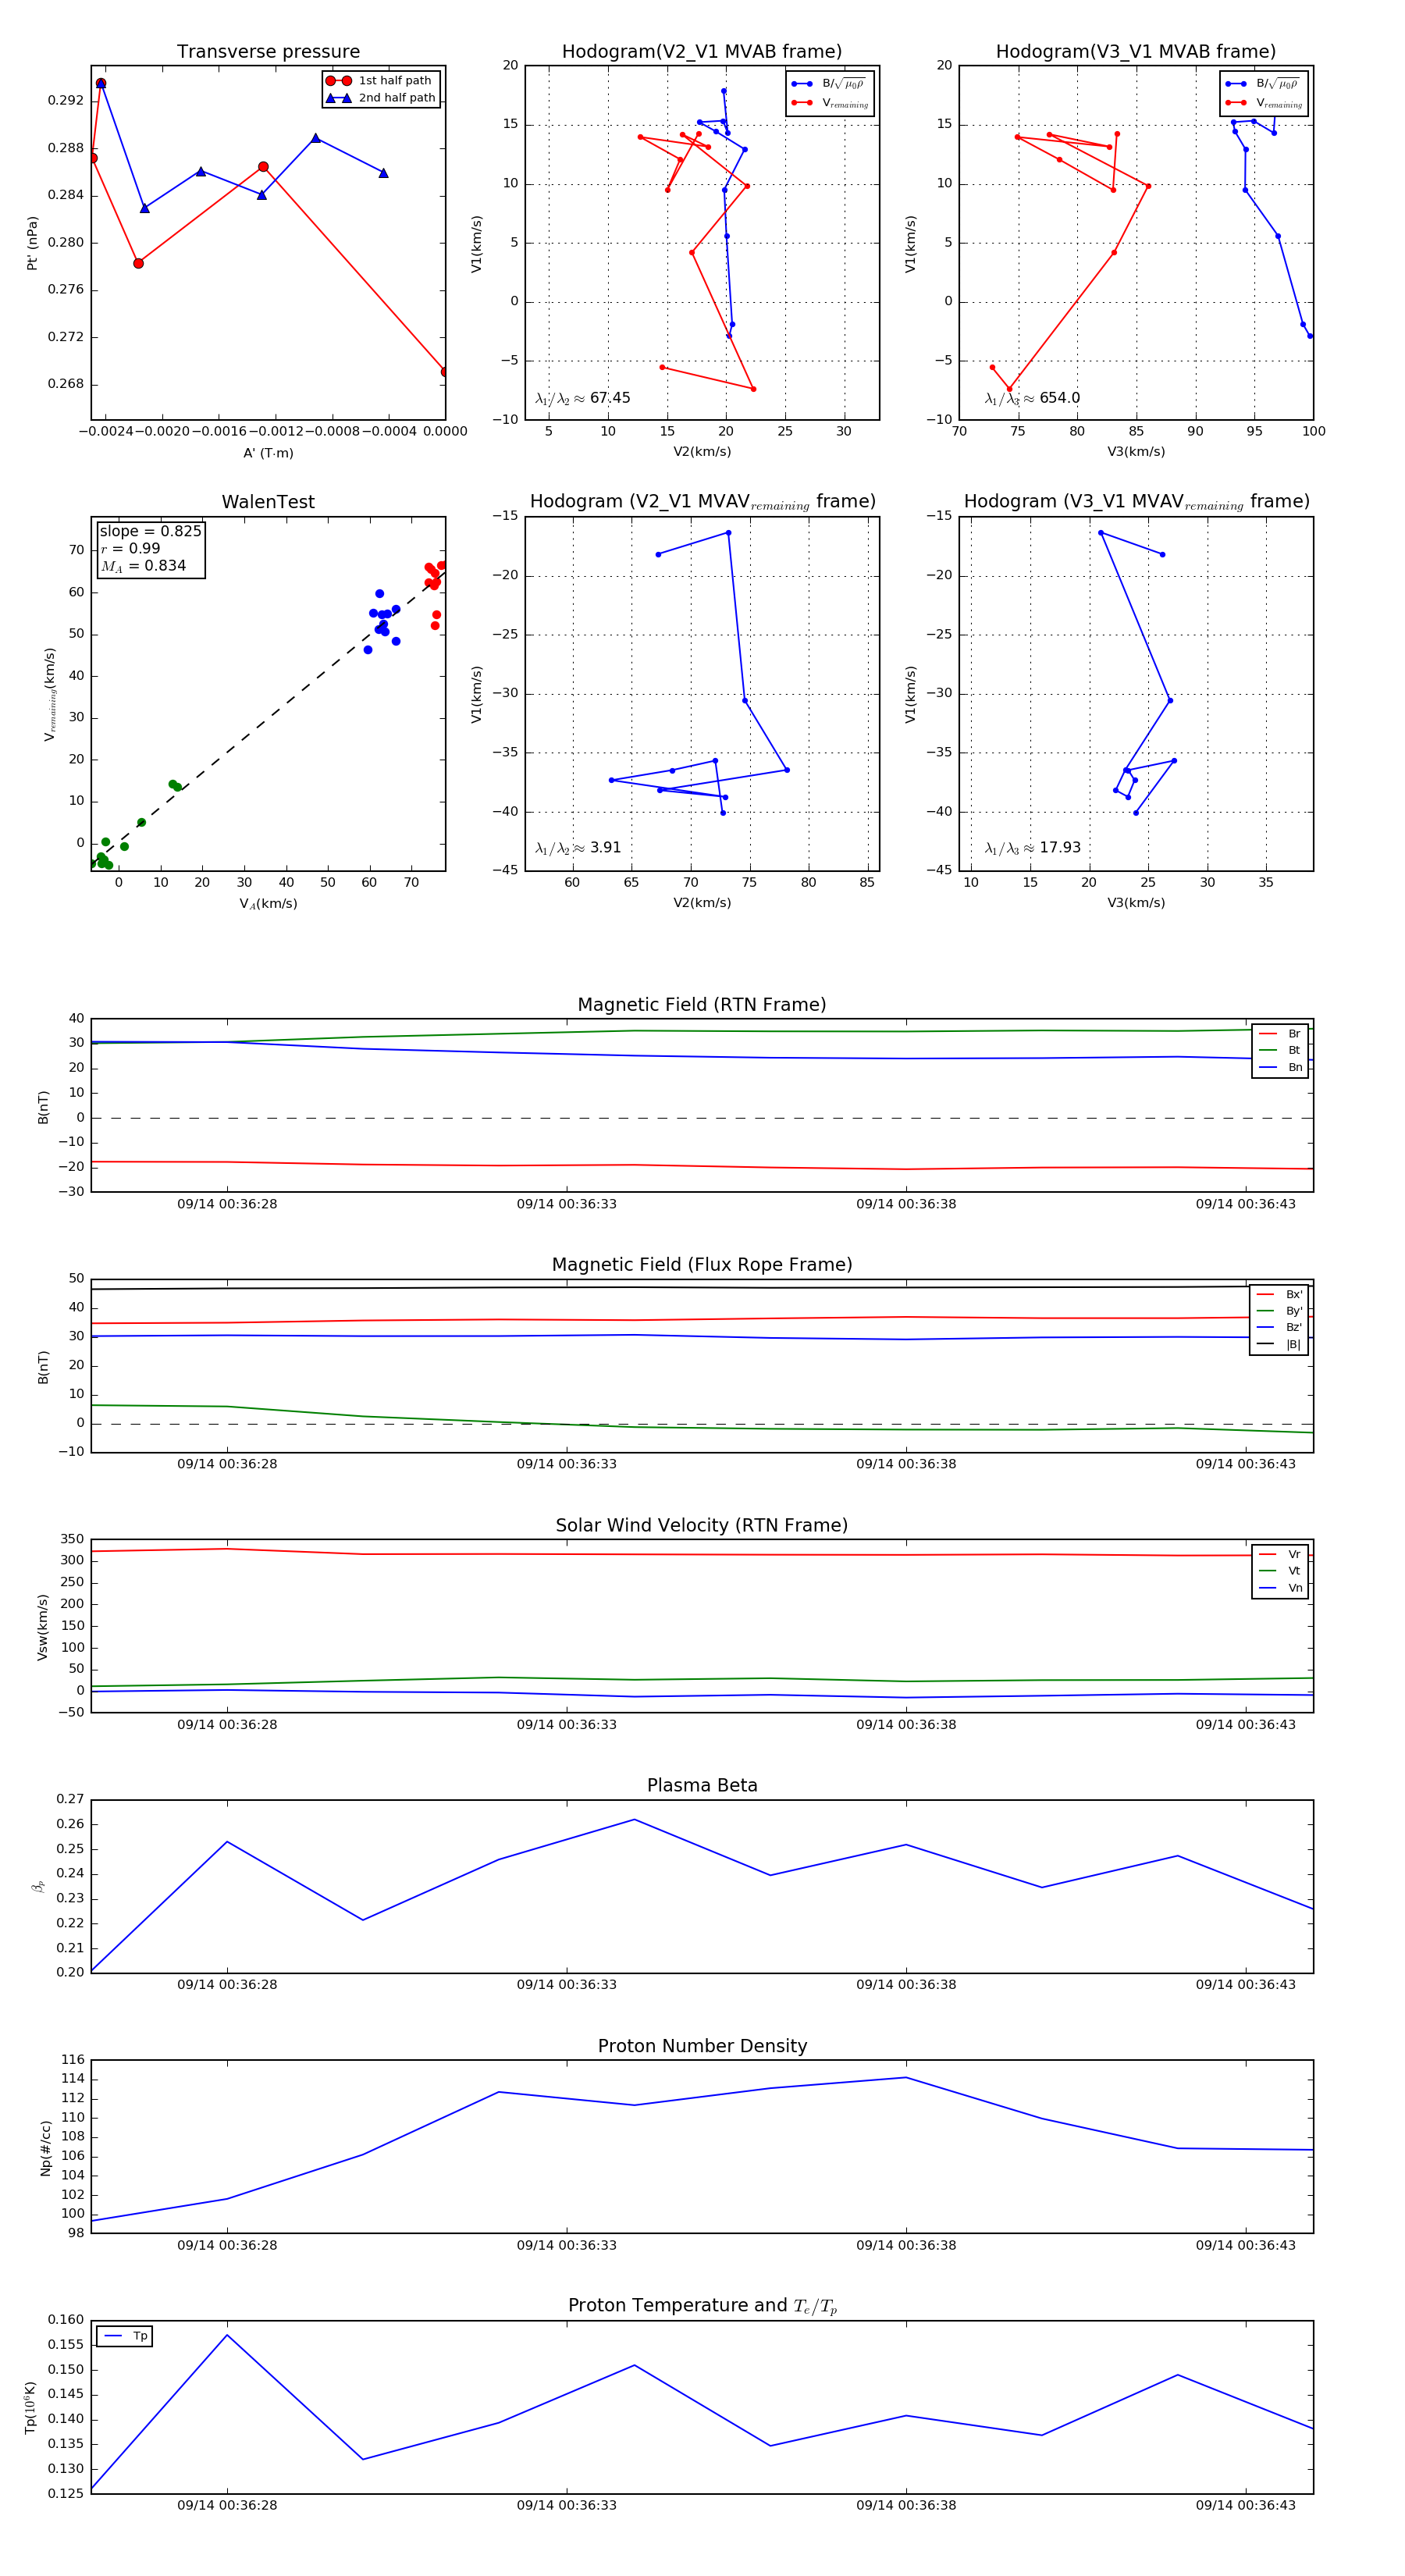This screenshot has height=2576, width=1405.
Task: Click the 'Hodogram (V3_V1 MVAV remaining frame)' title
Action: click(1136, 502)
